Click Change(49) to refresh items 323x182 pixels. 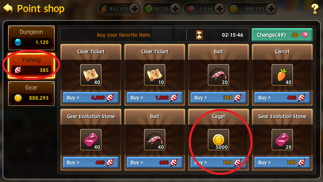click(x=282, y=35)
